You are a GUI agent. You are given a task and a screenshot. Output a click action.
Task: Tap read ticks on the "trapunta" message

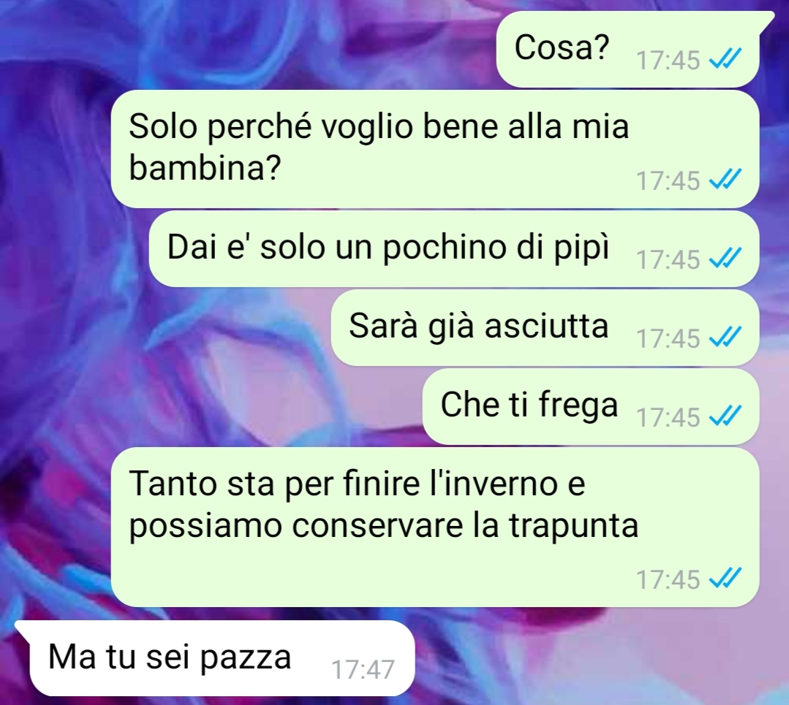[x=725, y=579]
